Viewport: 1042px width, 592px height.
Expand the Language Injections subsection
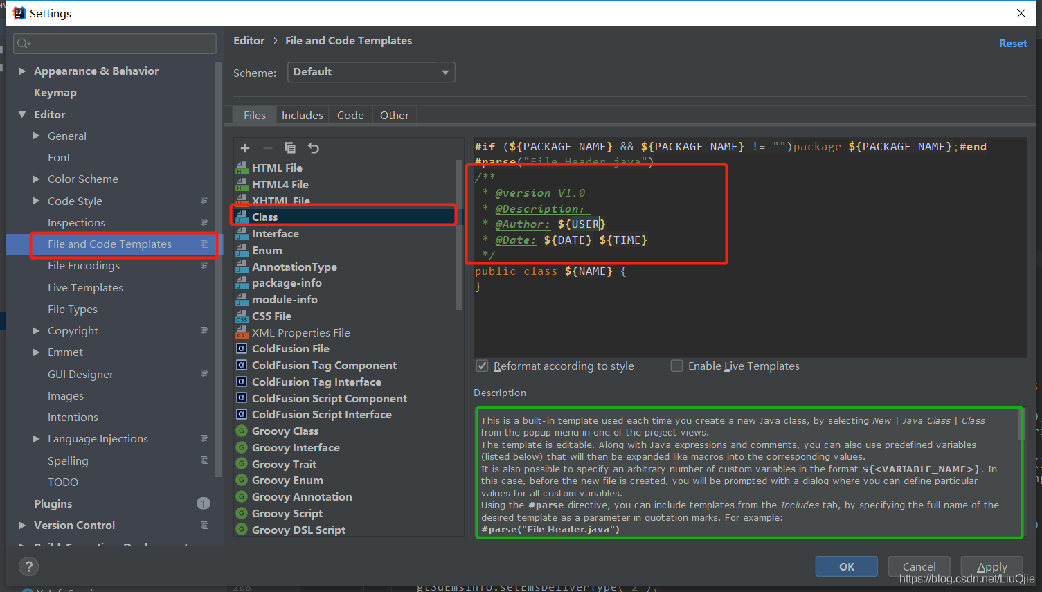pyautogui.click(x=36, y=439)
